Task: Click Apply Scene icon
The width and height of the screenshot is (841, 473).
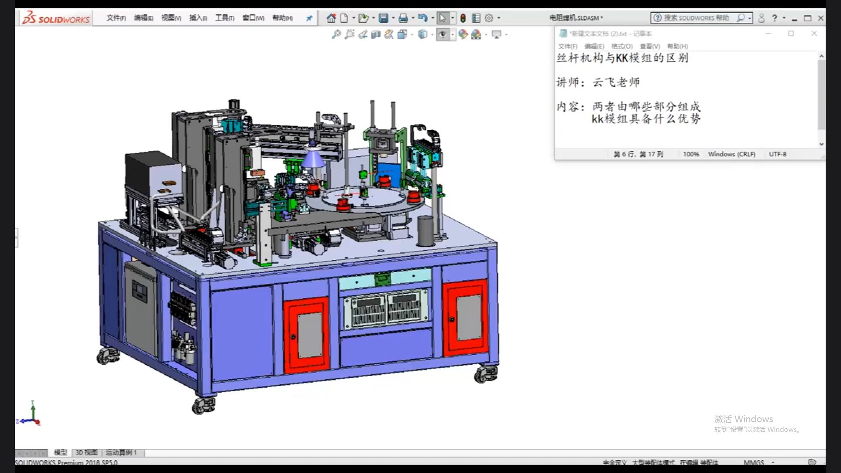Action: pyautogui.click(x=476, y=34)
